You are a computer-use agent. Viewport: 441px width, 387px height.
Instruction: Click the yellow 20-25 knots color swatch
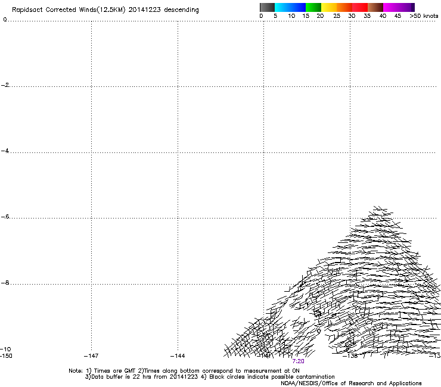[x=329, y=7]
